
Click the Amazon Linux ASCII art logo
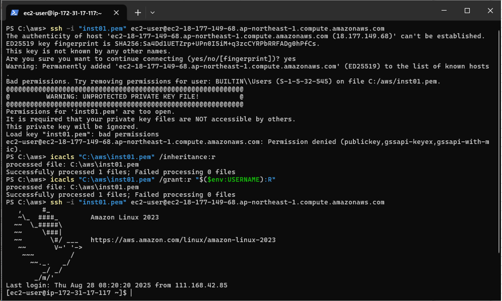pyautogui.click(x=46, y=244)
